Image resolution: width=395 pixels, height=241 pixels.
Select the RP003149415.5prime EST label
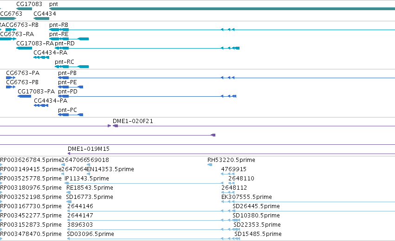[x=31, y=169]
